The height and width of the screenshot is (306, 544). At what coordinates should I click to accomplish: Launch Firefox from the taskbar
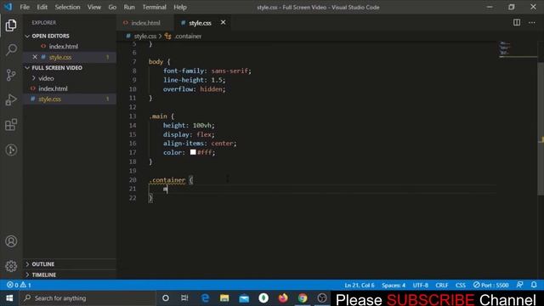click(x=283, y=298)
